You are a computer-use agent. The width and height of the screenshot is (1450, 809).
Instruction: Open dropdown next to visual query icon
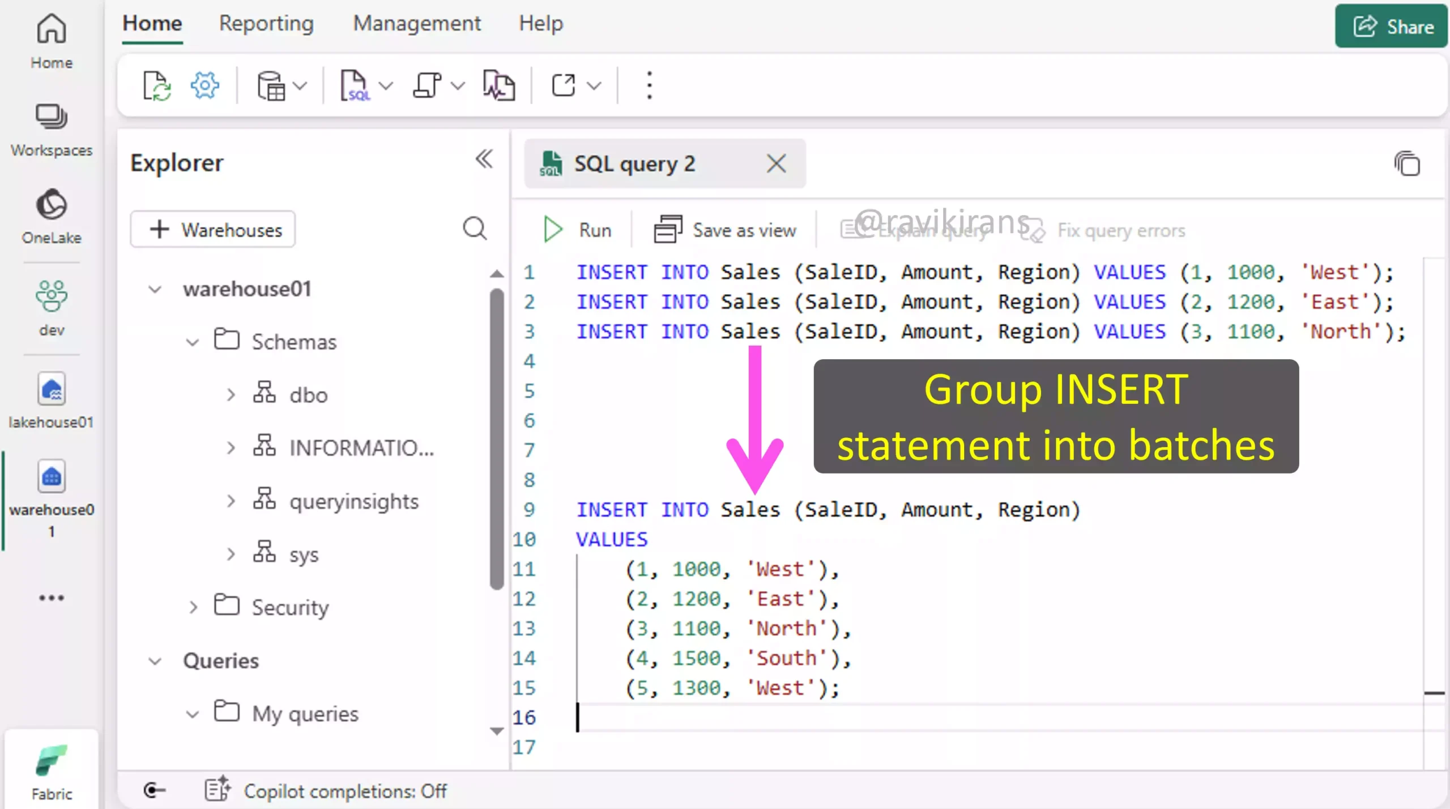click(x=458, y=86)
